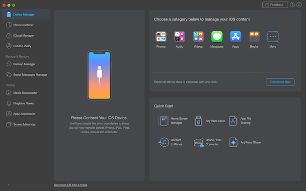Open the Apps category icon
This screenshot has height=191, width=306.
click(236, 37)
